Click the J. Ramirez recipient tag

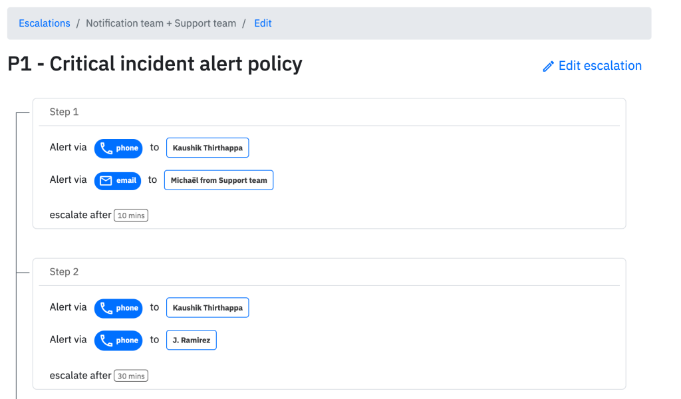[x=192, y=340]
